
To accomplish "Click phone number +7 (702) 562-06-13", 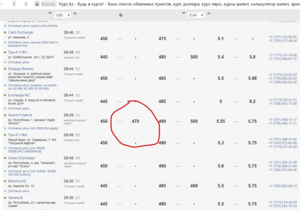I will pyautogui.click(x=282, y=186).
